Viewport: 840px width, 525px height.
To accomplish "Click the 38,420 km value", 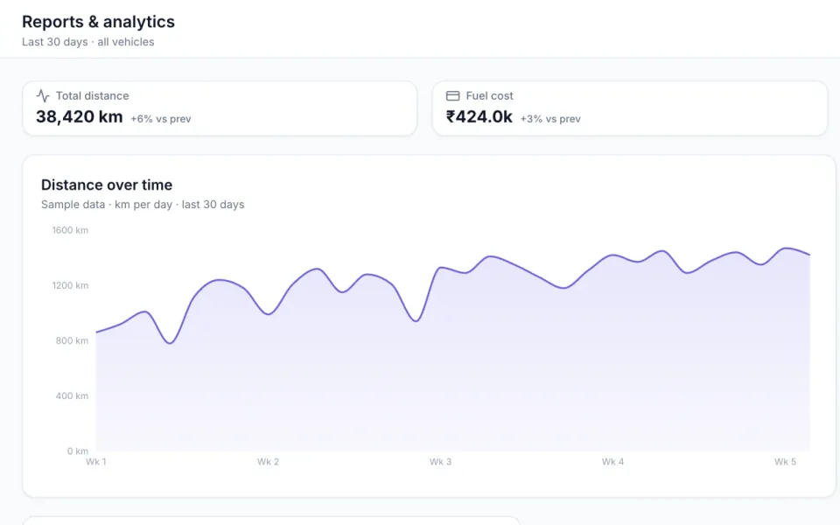I will (x=80, y=116).
